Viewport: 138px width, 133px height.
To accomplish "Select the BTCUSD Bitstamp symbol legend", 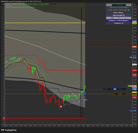I will [x=11, y=4].
